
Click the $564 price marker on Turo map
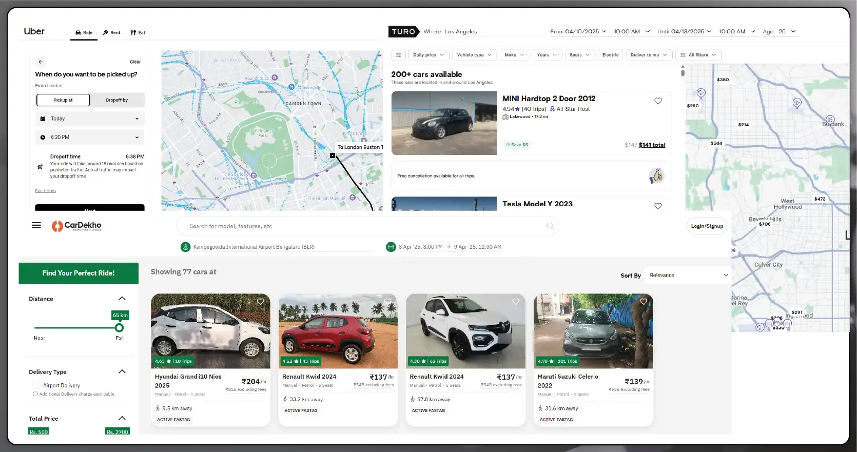coord(716,143)
